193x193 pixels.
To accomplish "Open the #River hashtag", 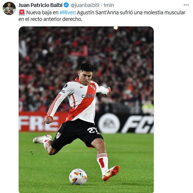I will [67, 12].
